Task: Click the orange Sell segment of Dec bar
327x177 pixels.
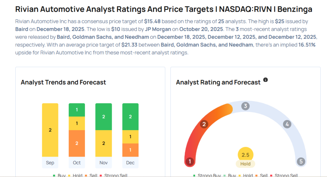Action: point(130,150)
